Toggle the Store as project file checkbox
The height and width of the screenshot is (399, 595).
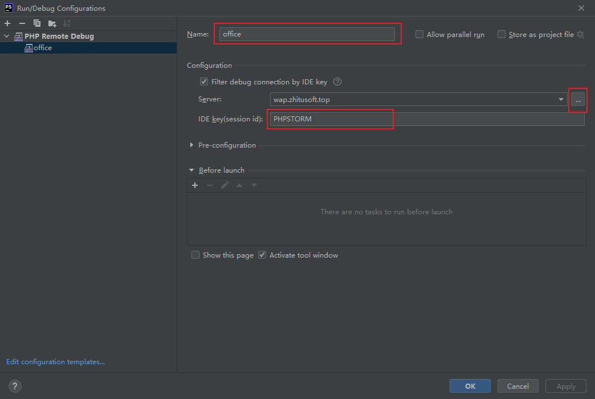(x=502, y=35)
